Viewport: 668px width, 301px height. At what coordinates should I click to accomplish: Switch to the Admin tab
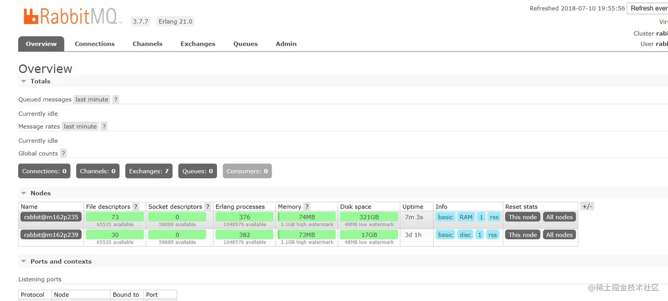pyautogui.click(x=286, y=44)
